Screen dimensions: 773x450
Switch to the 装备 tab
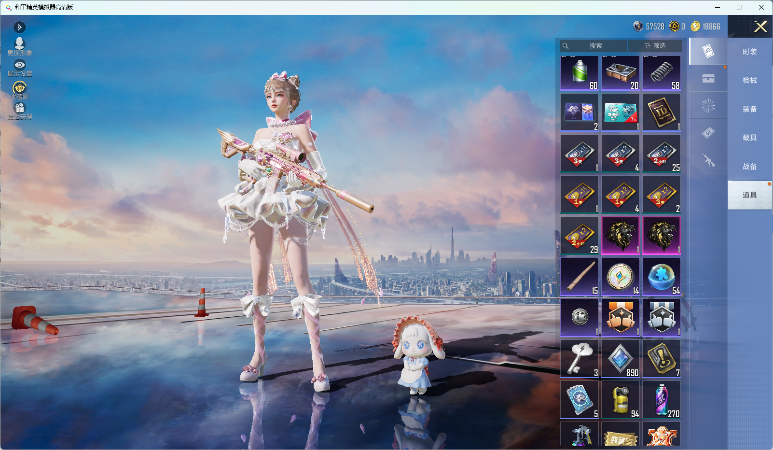tap(750, 109)
